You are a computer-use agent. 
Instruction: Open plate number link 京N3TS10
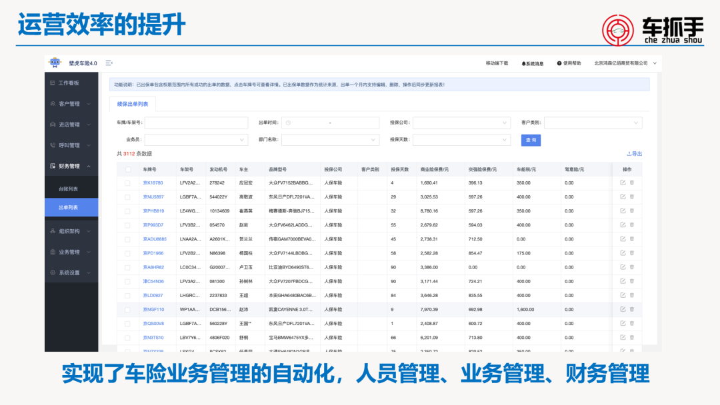point(153,338)
